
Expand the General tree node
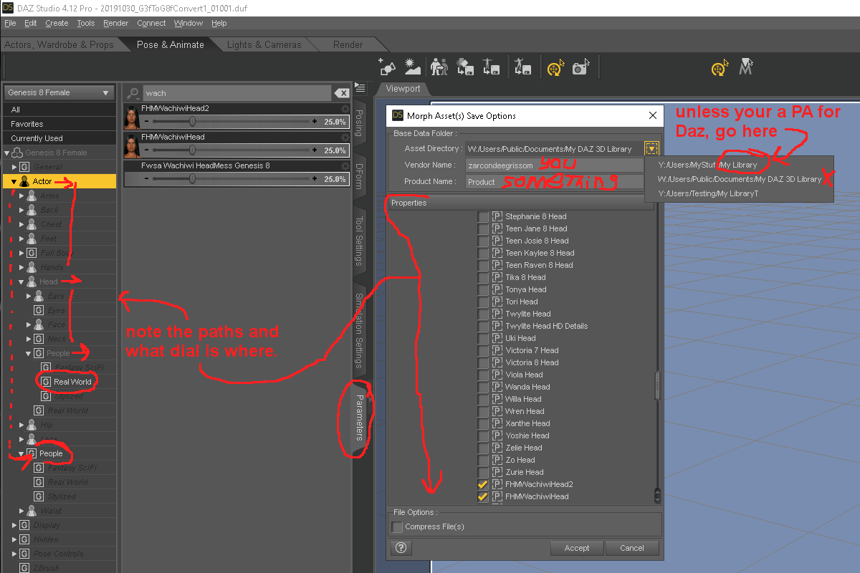point(14,167)
